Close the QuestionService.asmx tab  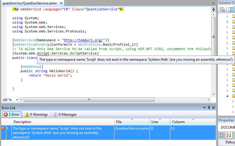click(x=61, y=3)
